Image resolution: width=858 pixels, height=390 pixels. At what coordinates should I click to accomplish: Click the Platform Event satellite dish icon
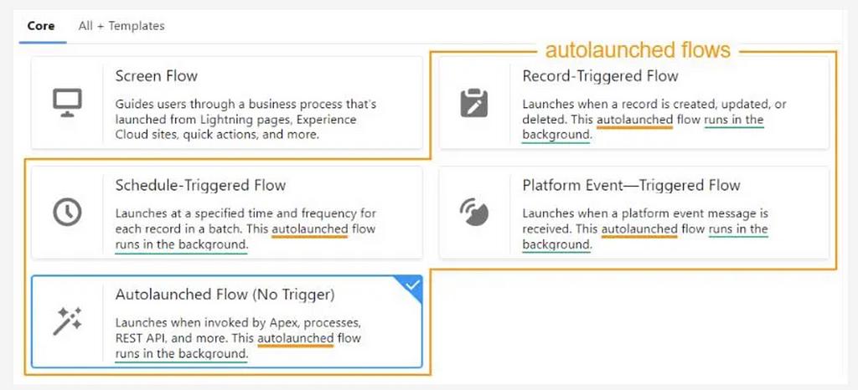(474, 213)
